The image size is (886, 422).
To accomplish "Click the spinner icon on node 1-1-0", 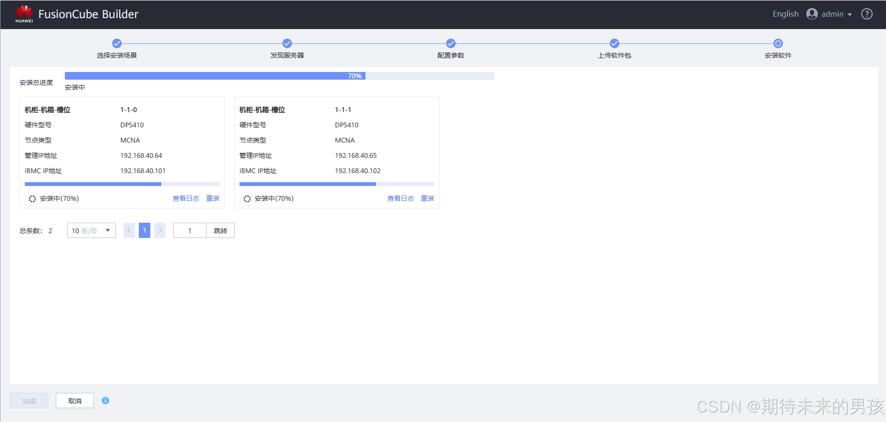I will (32, 199).
